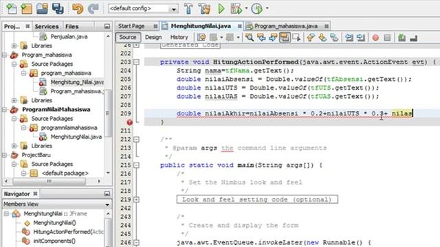440x247 pixels.
Task: Click the Uncomment code icon
Action: [414, 38]
